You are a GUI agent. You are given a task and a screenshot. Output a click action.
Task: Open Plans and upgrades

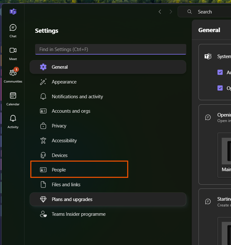click(x=108, y=199)
